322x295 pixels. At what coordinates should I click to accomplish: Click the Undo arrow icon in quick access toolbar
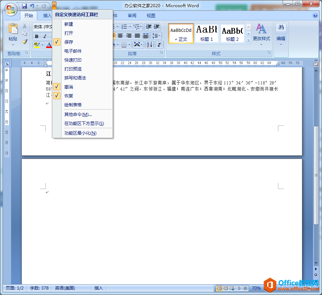32,6
